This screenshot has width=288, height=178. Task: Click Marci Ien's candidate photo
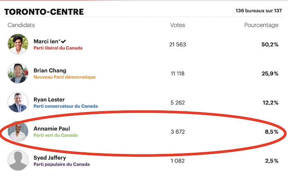pos(18,44)
